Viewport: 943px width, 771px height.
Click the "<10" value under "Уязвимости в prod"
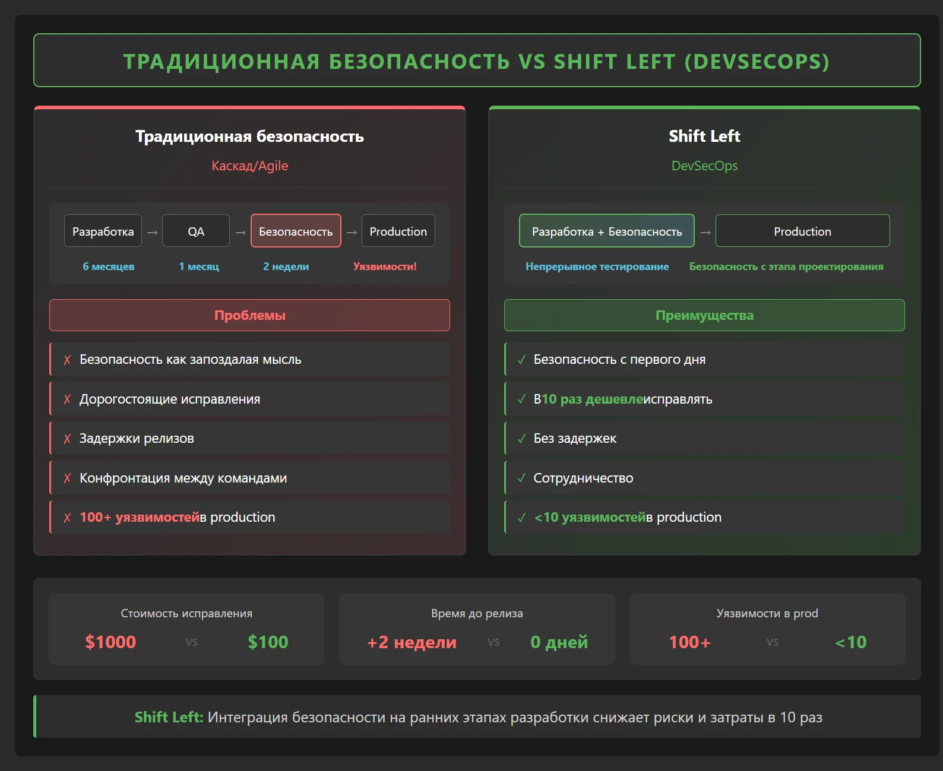850,642
